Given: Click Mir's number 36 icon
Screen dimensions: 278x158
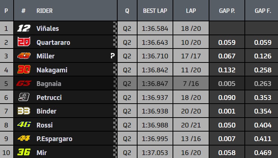Looking at the screenshot, I should coord(23,152).
